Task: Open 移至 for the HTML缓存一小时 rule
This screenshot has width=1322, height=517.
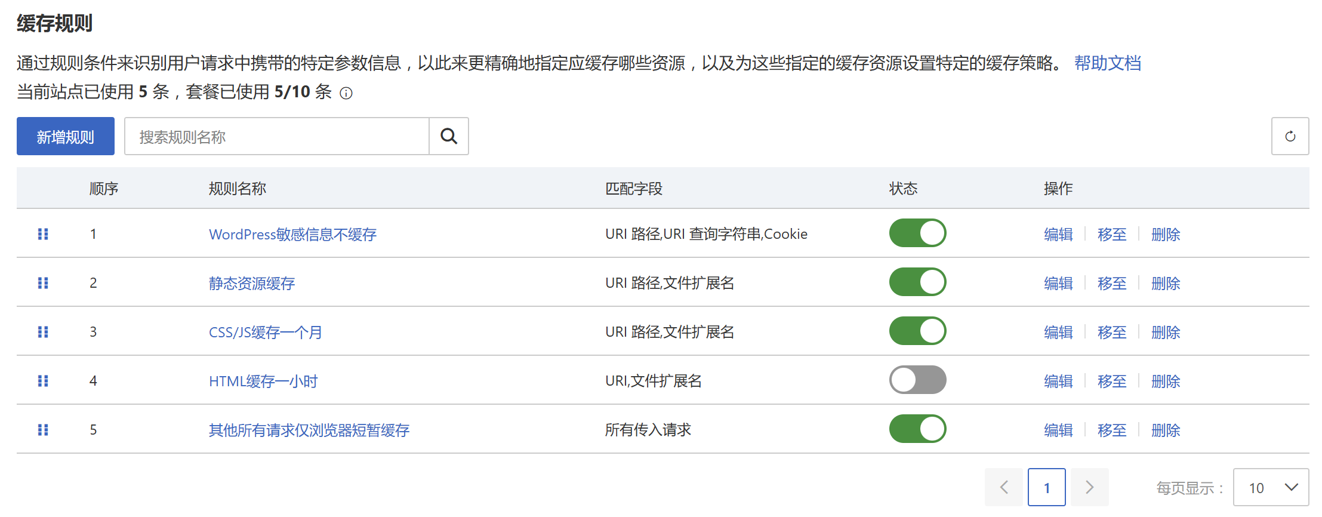Action: pos(1112,381)
